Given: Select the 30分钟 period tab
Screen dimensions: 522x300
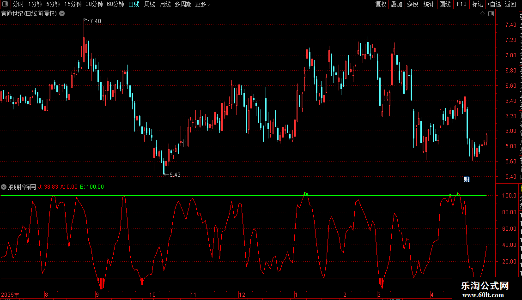Looking at the screenshot, I should point(94,4).
